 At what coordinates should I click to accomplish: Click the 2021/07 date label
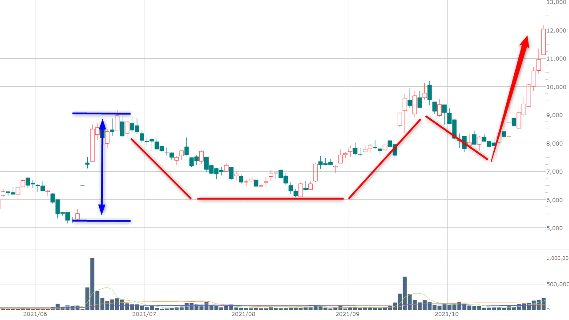tap(145, 314)
